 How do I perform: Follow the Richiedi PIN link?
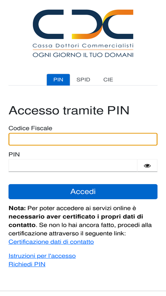click(27, 264)
